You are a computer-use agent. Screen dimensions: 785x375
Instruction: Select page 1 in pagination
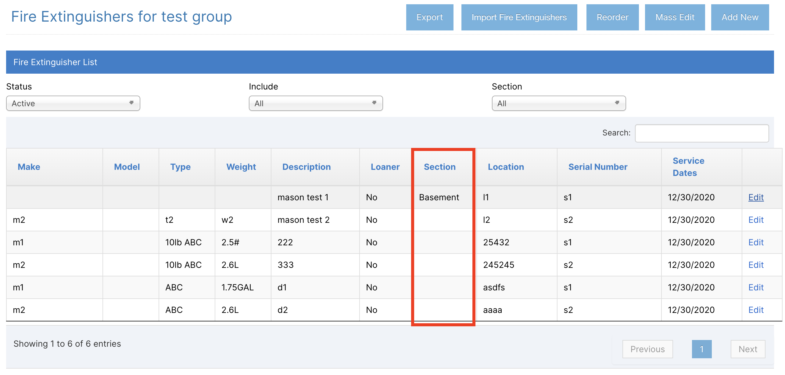tap(701, 349)
